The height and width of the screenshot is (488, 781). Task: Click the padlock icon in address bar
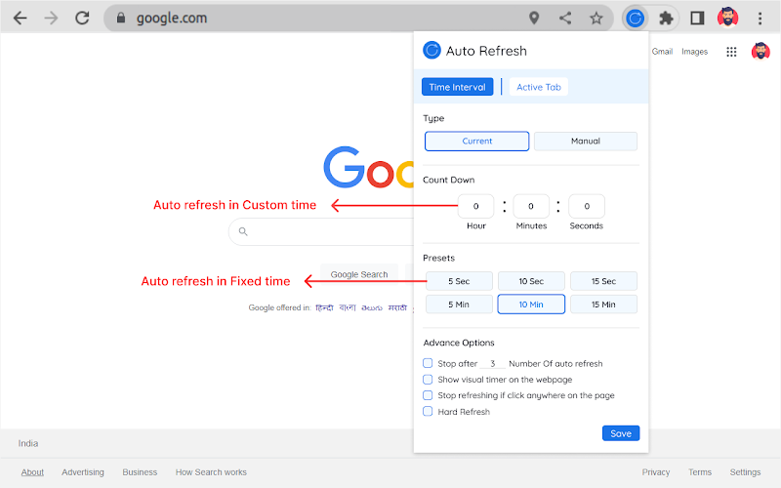coord(120,19)
